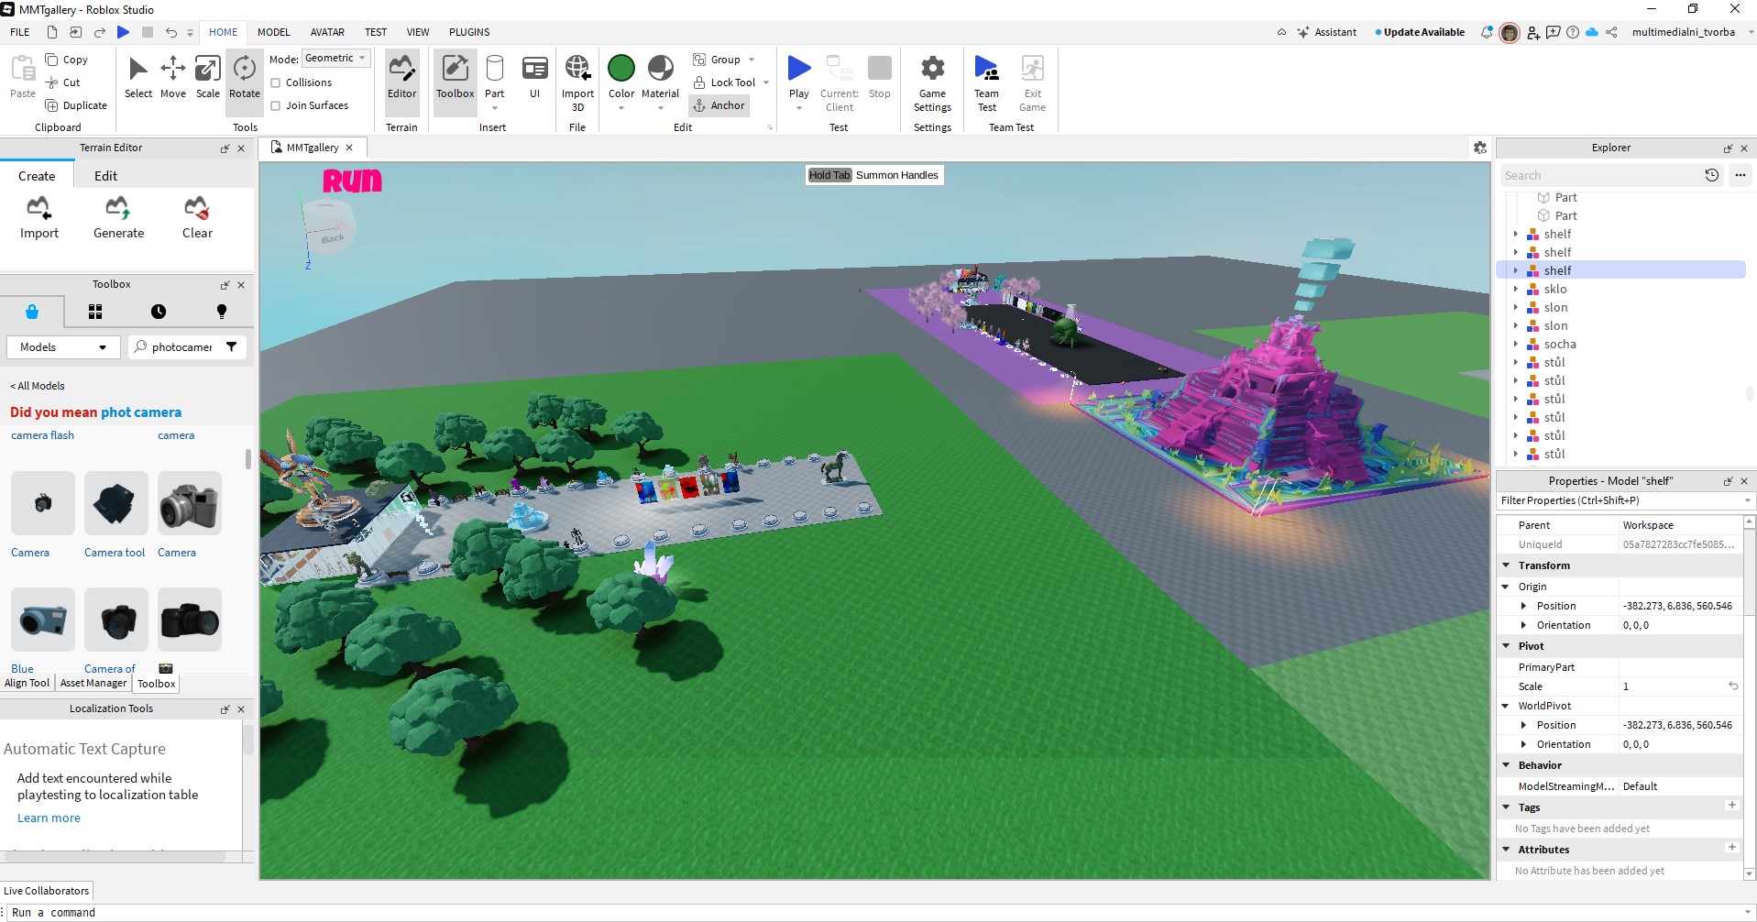This screenshot has width=1757, height=922.
Task: Select slon item below sklo
Action: (x=1555, y=307)
